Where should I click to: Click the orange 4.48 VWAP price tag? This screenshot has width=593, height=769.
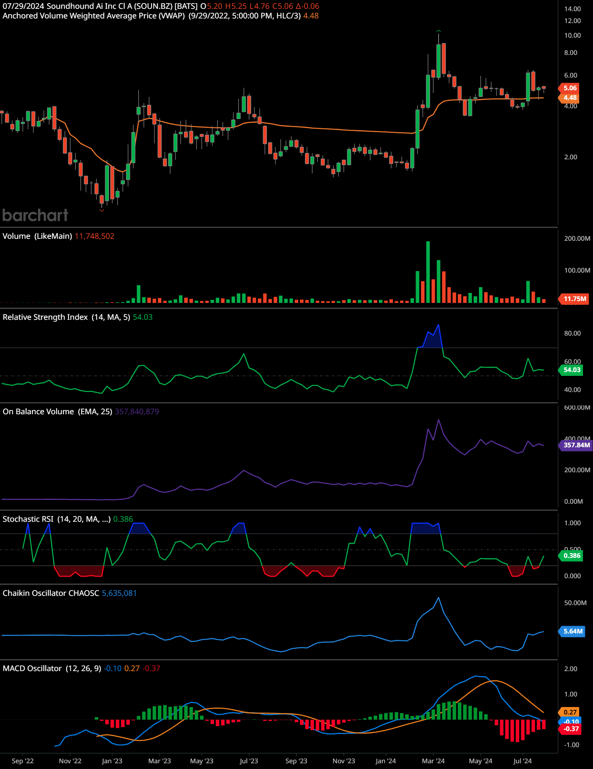(x=570, y=98)
